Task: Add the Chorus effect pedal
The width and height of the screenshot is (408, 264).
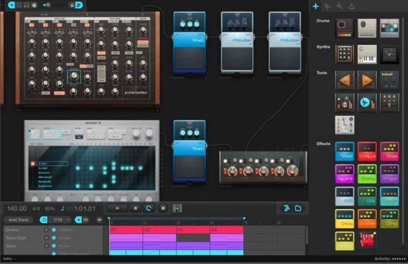Action: [x=344, y=241]
